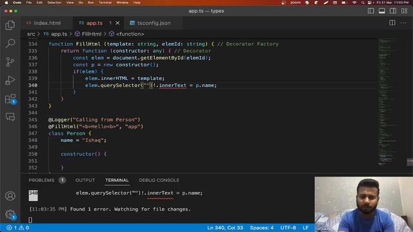Click inside the terminal prompt cursor
The height and width of the screenshot is (232, 413).
click(30, 220)
